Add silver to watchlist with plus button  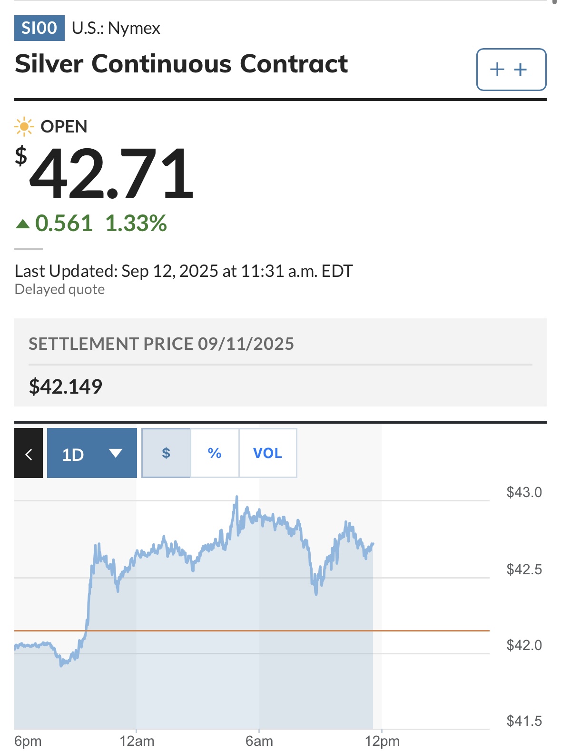coord(511,70)
